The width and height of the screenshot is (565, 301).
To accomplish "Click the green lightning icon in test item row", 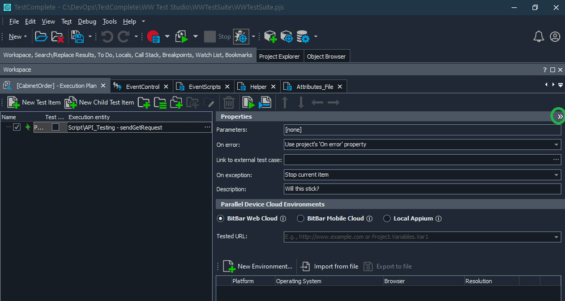I will tap(27, 127).
